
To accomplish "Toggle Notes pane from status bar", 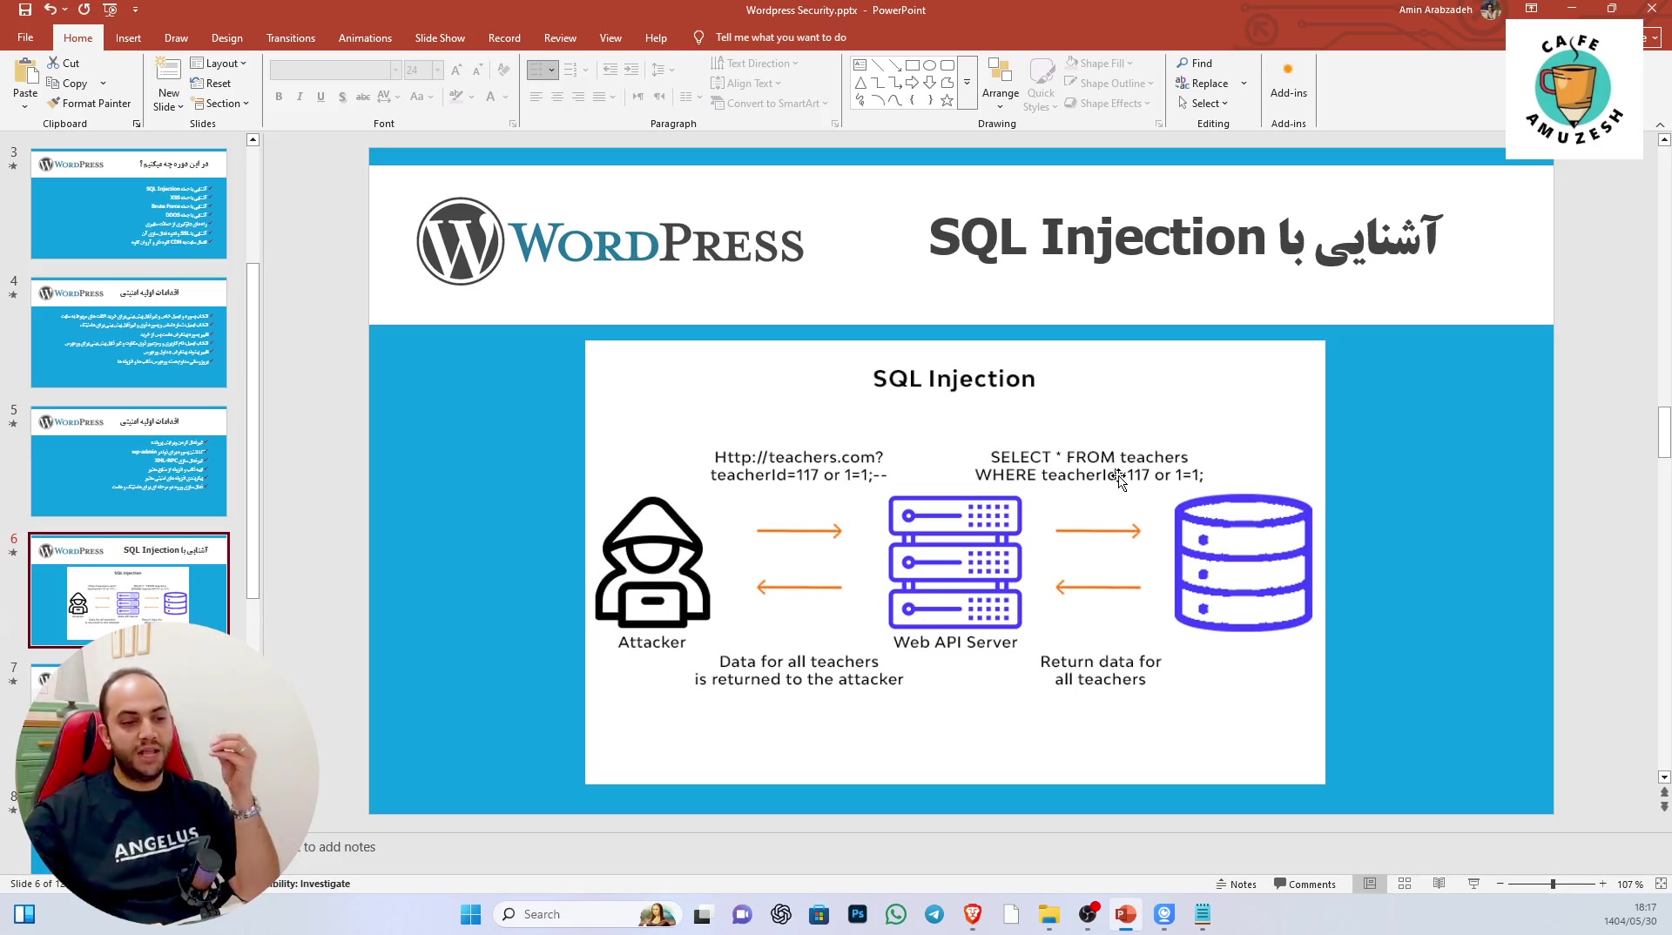I will [1236, 884].
